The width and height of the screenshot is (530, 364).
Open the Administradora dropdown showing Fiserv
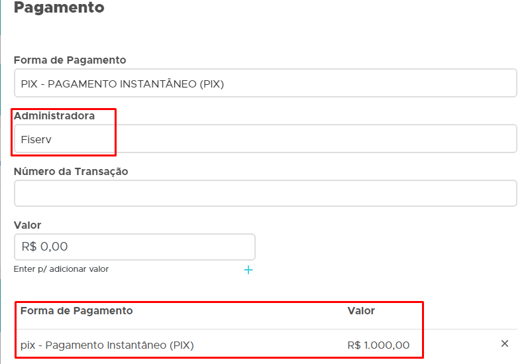pos(265,139)
